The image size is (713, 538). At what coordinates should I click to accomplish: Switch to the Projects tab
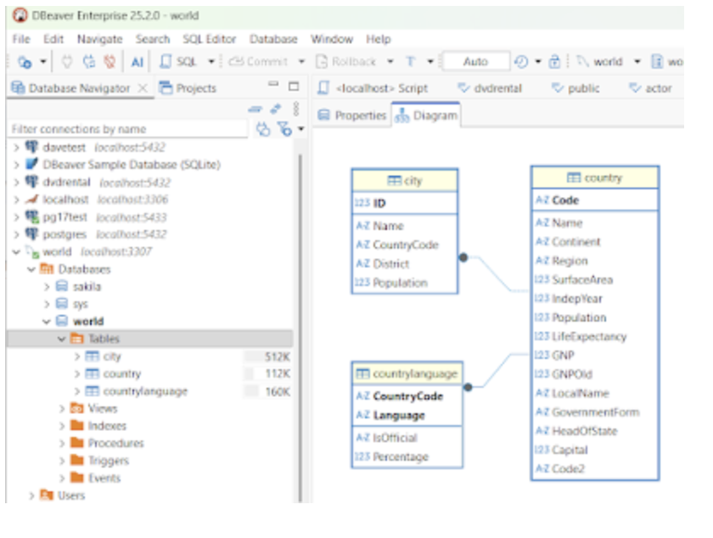pyautogui.click(x=188, y=87)
